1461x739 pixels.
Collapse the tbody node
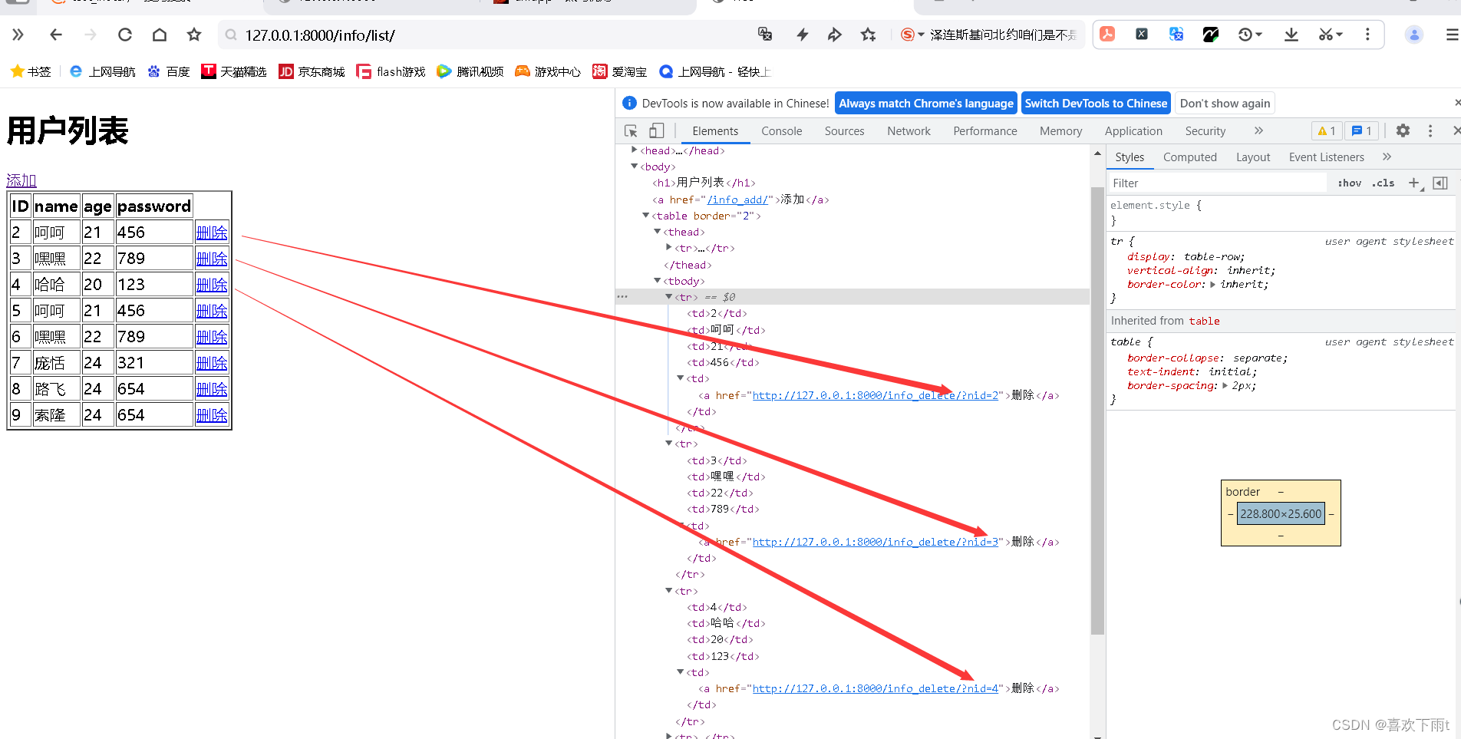point(658,280)
